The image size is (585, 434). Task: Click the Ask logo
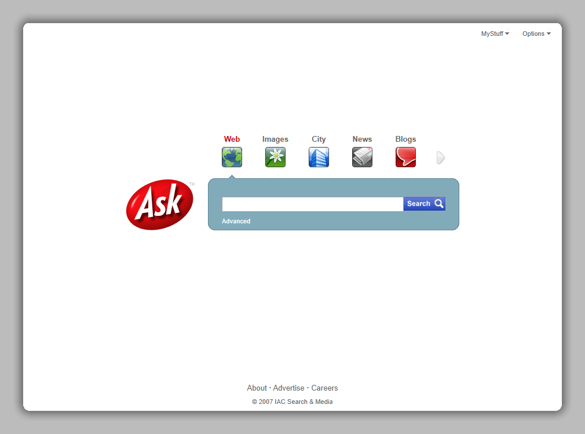coord(160,204)
